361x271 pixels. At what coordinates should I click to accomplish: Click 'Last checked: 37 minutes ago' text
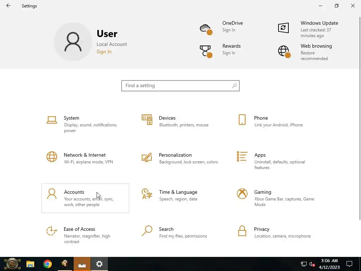pyautogui.click(x=316, y=33)
